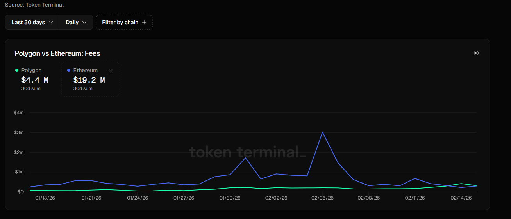Click the Polygon vs Ethereum: Fees title

click(57, 53)
